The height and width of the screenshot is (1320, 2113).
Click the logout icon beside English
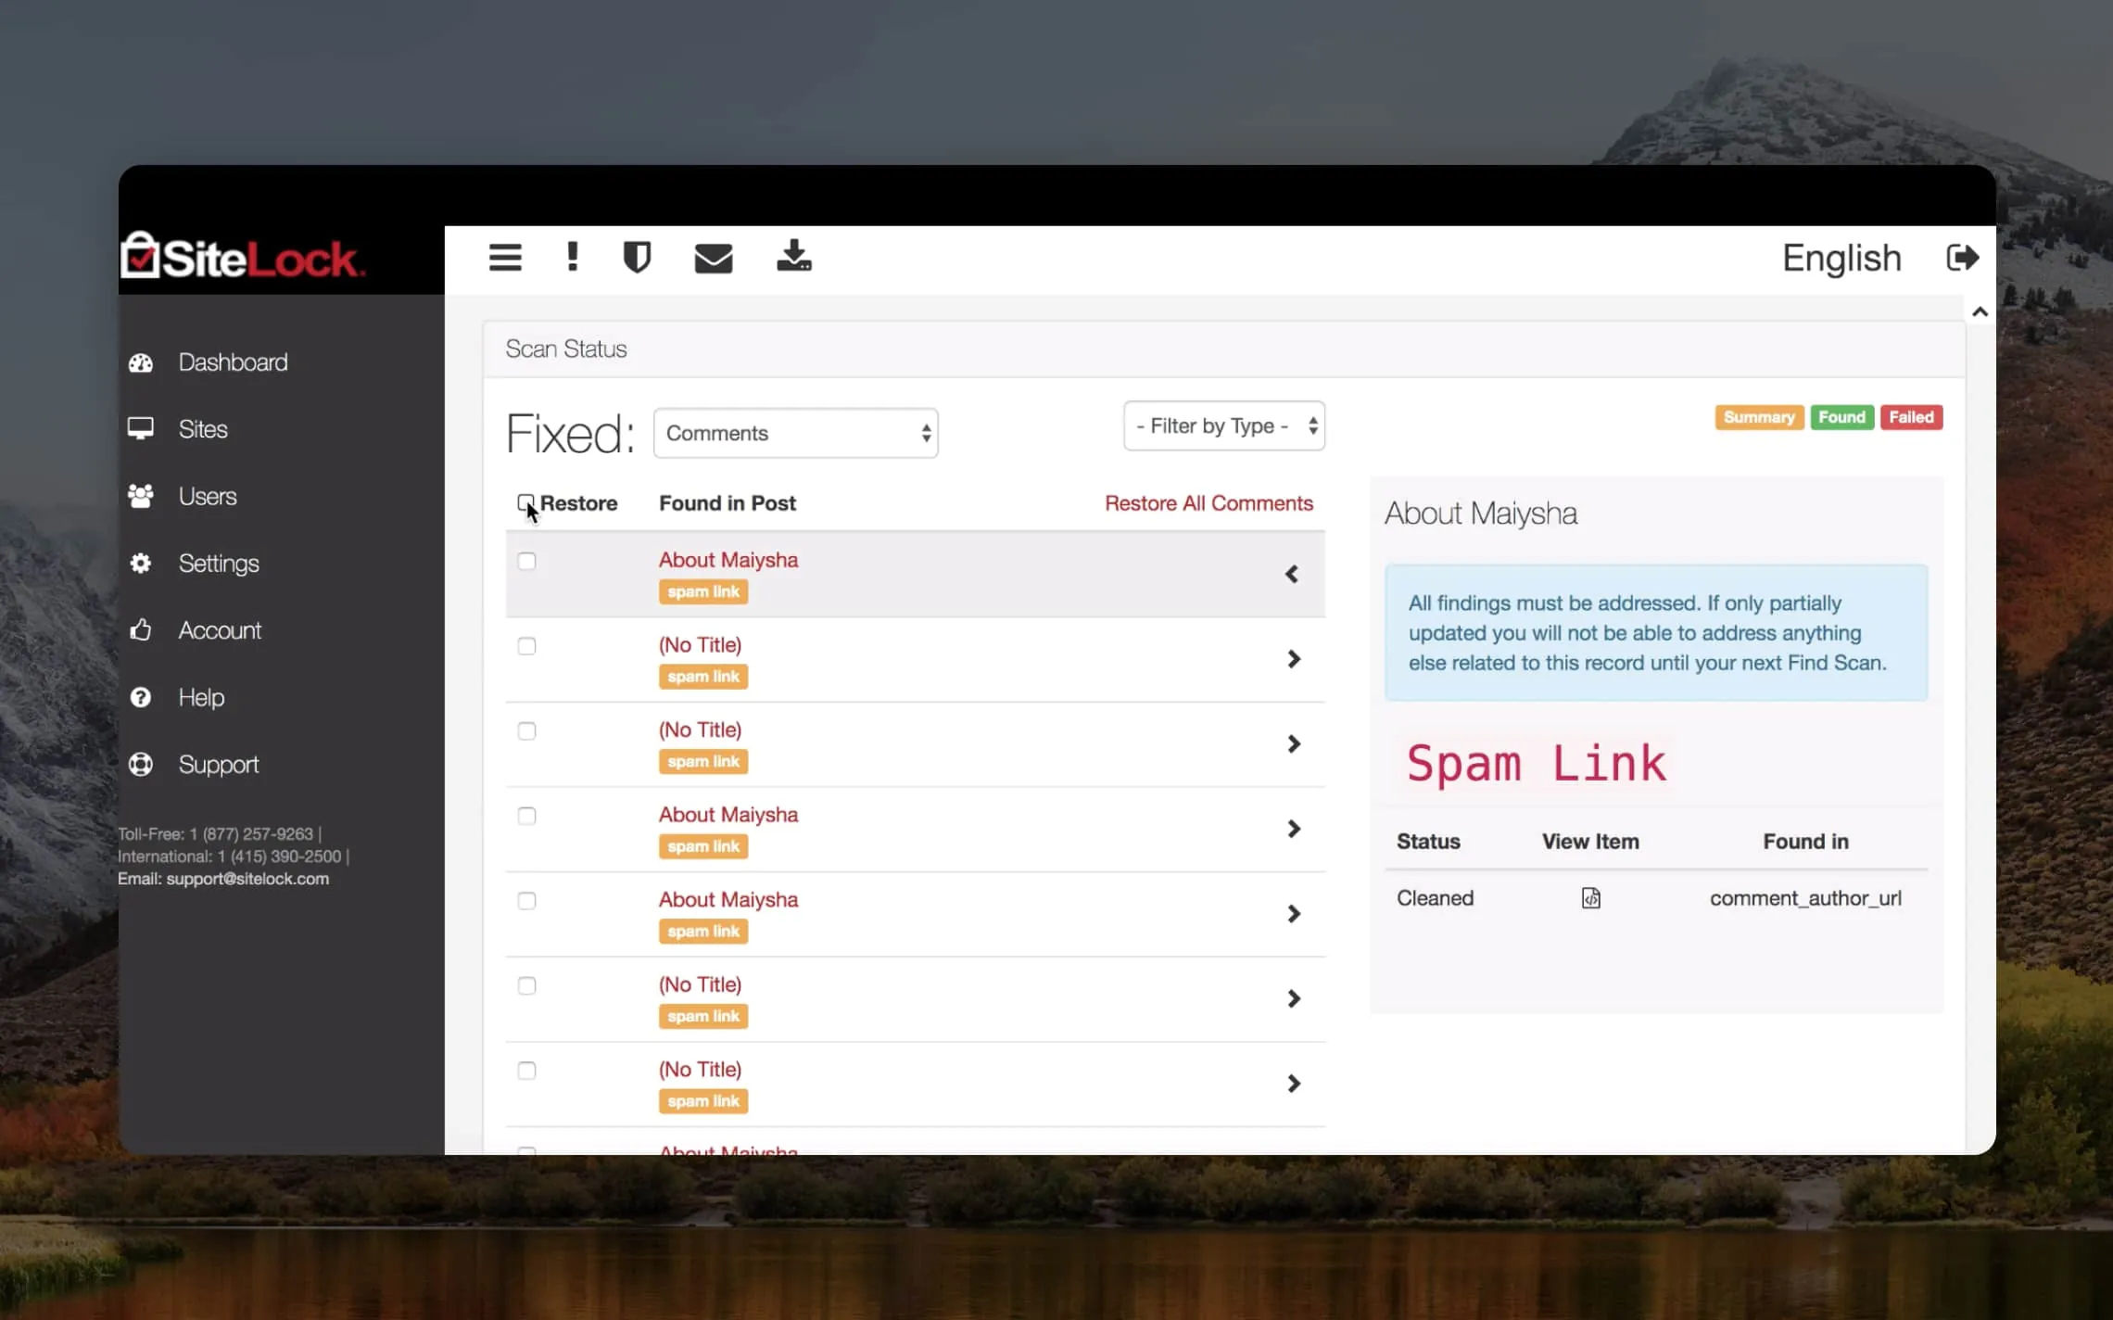(1963, 257)
